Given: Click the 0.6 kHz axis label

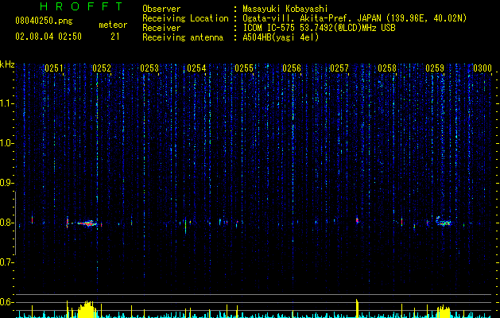Looking at the screenshot, I should pyautogui.click(x=6, y=302).
